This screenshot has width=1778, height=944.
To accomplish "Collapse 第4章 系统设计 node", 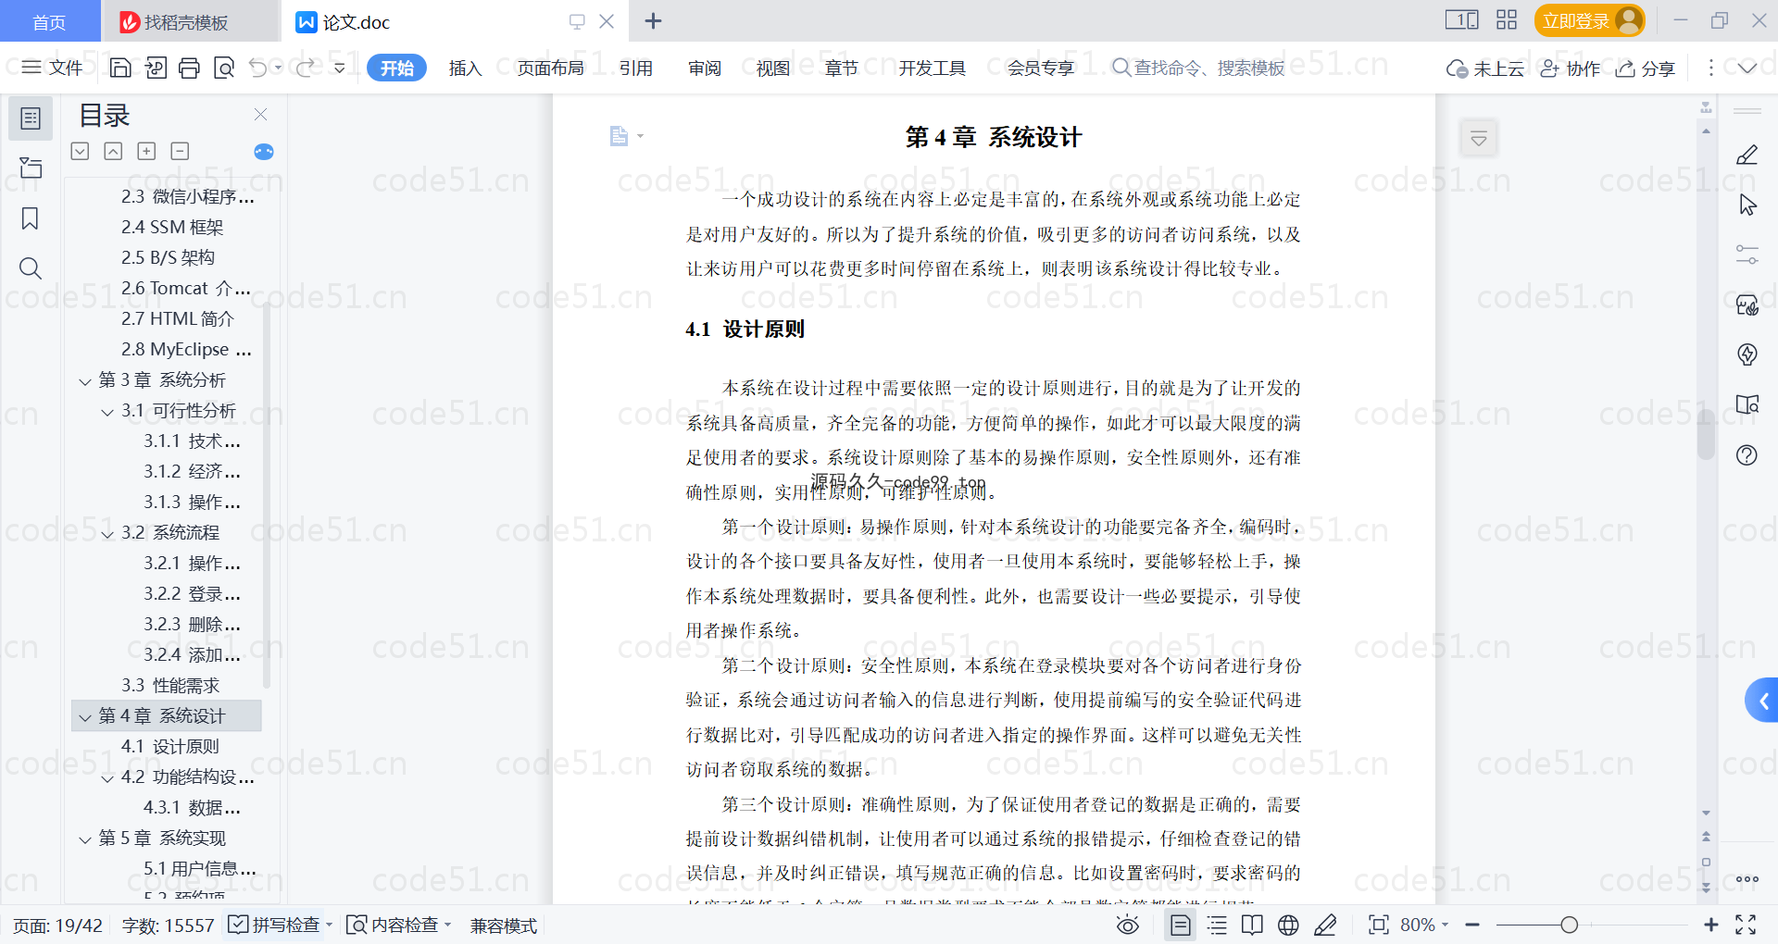I will click(85, 717).
